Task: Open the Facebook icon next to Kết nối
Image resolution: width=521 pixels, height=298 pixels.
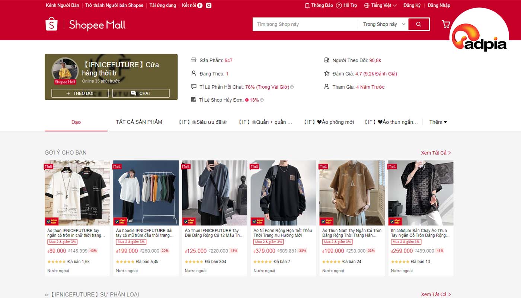Action: click(x=200, y=6)
